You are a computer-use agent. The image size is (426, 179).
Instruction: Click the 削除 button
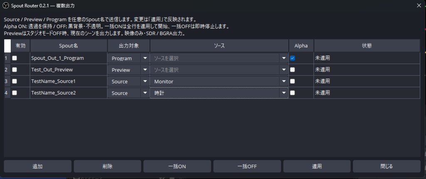tap(107, 166)
